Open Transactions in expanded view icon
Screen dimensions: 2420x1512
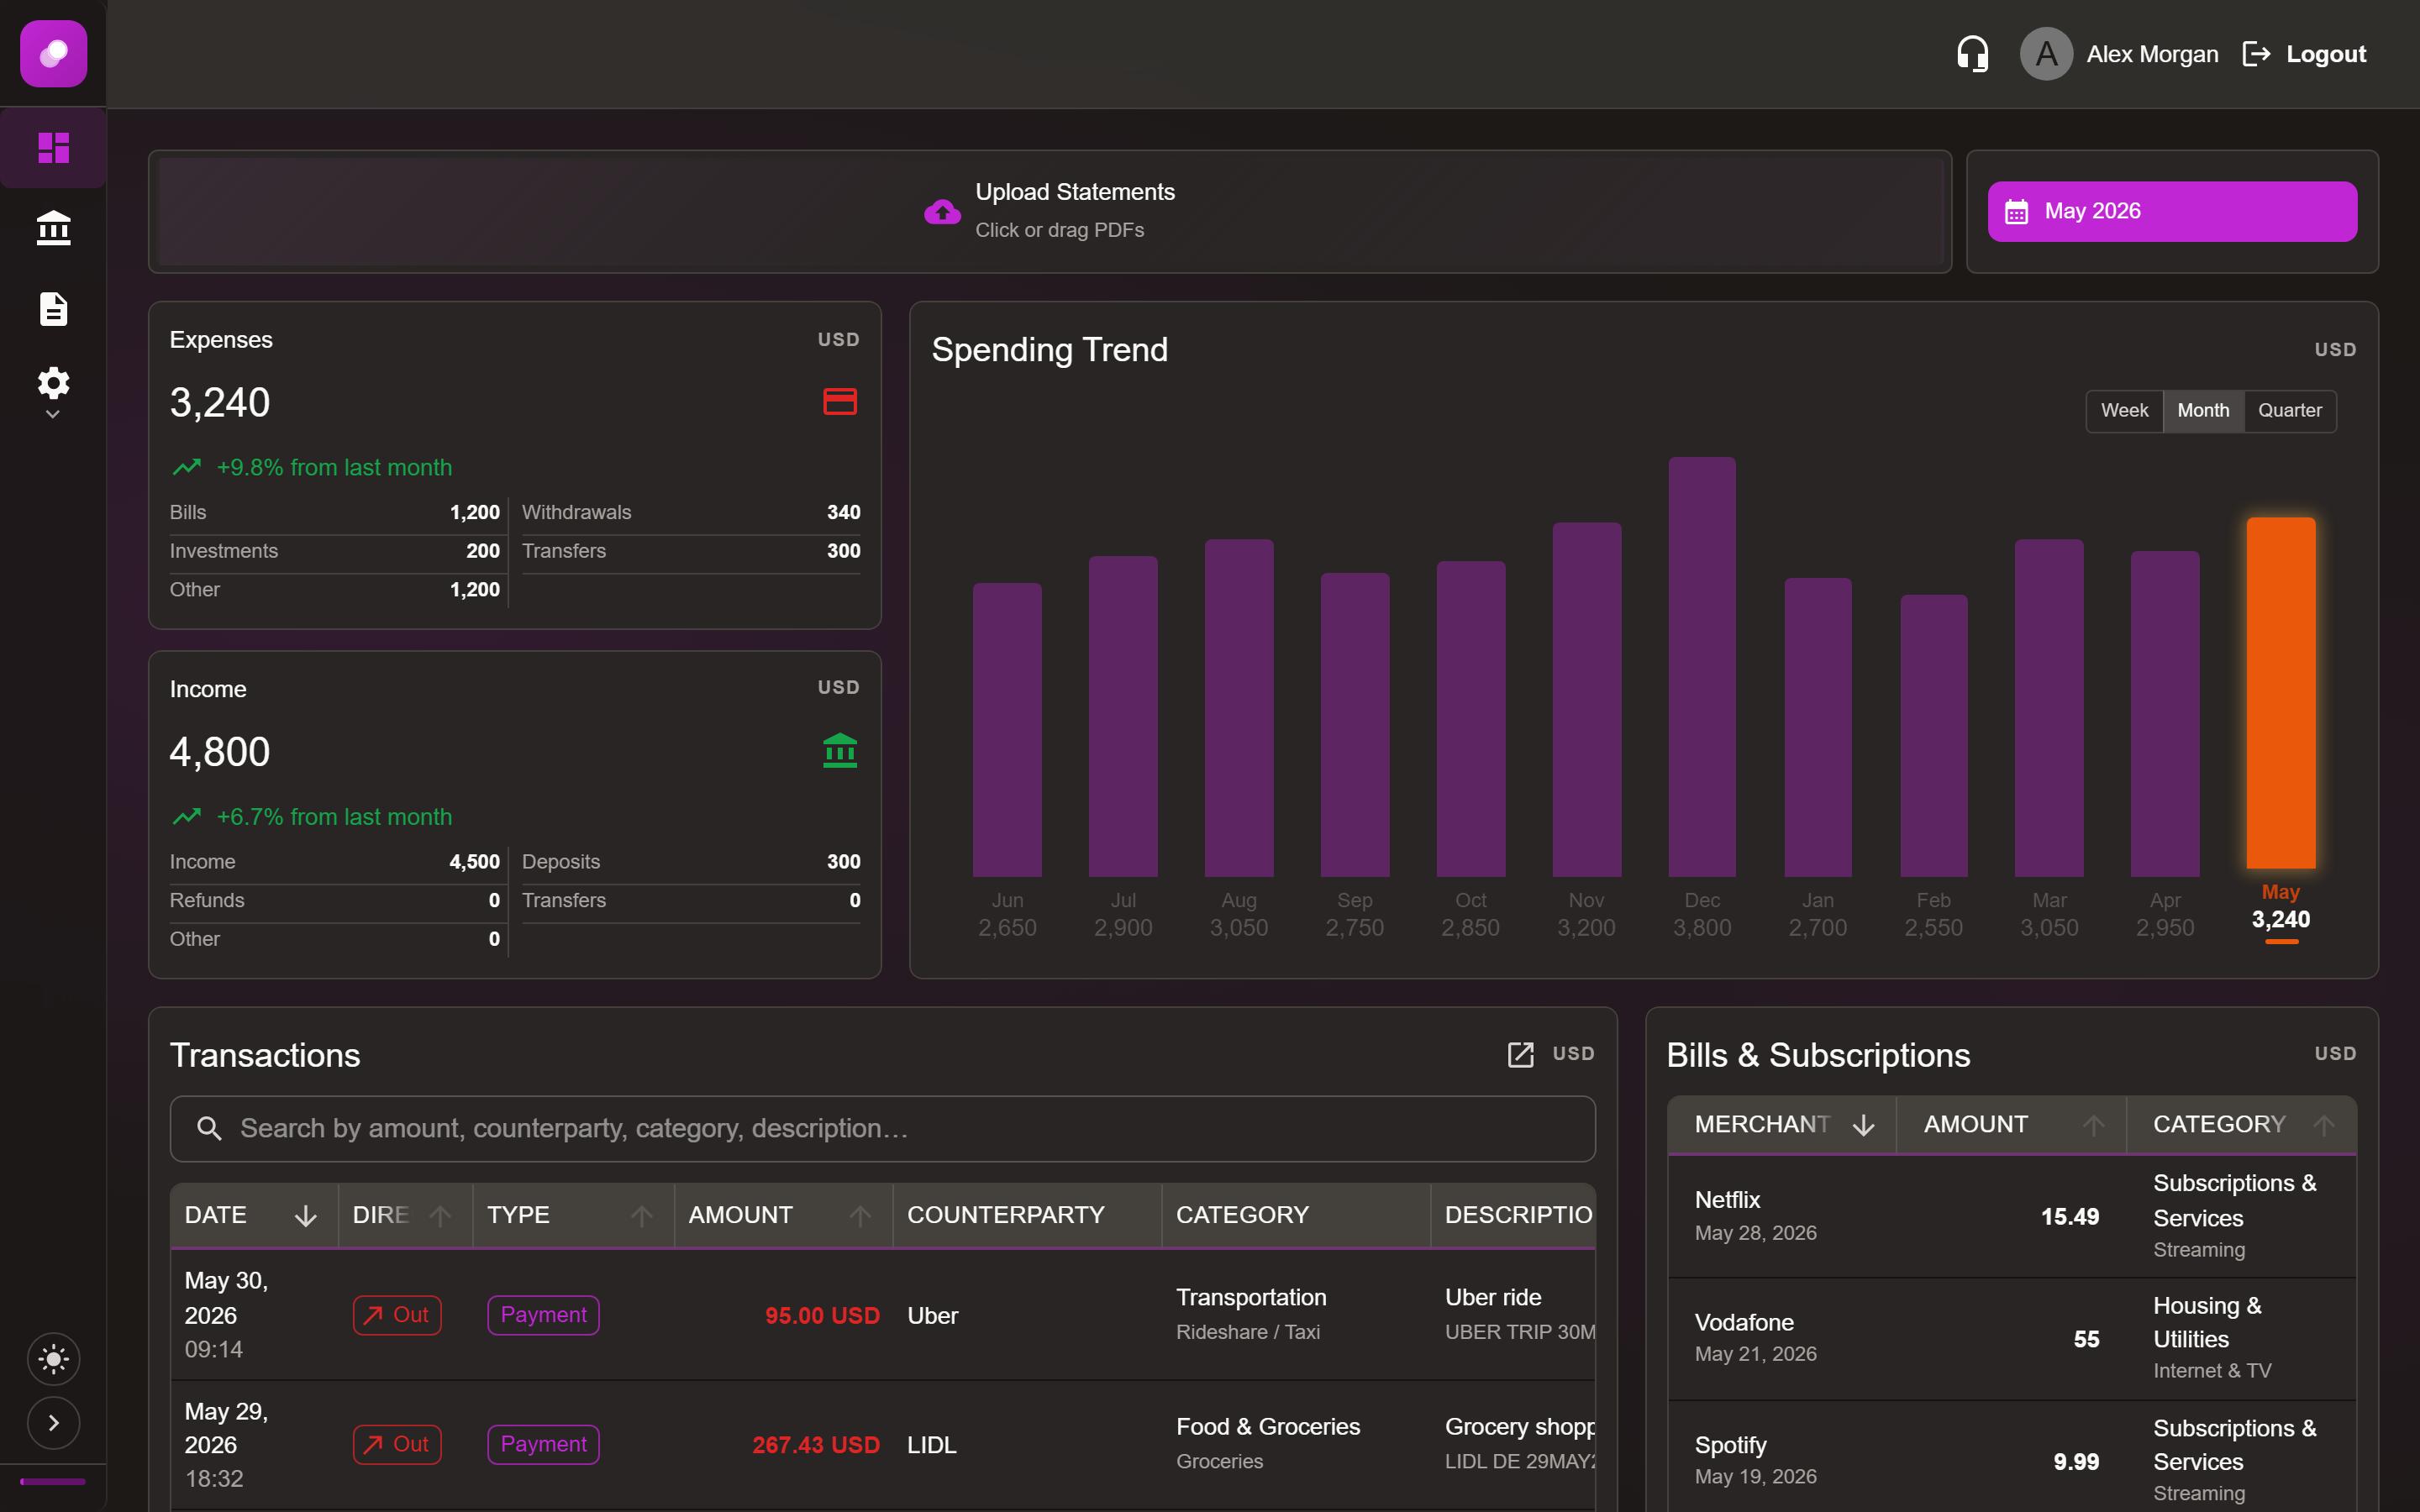coord(1520,1054)
